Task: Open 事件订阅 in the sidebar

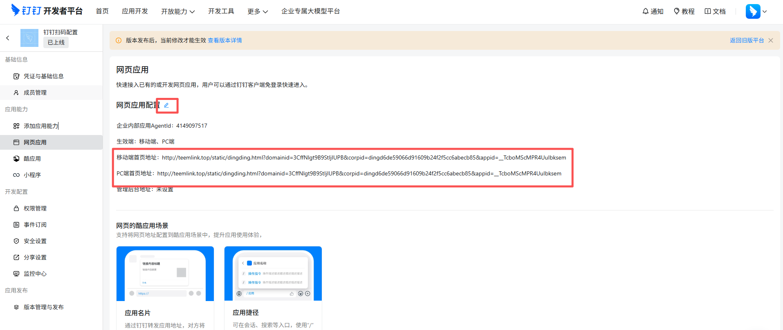Action: pos(51,225)
